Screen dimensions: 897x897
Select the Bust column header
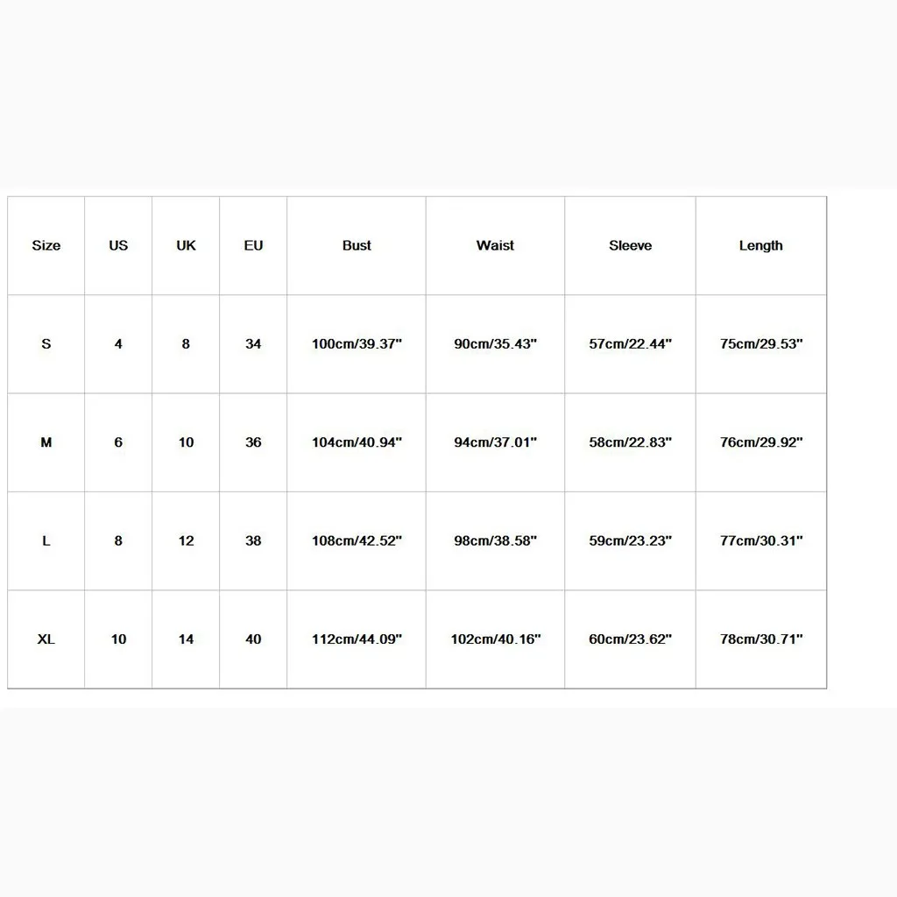(357, 246)
